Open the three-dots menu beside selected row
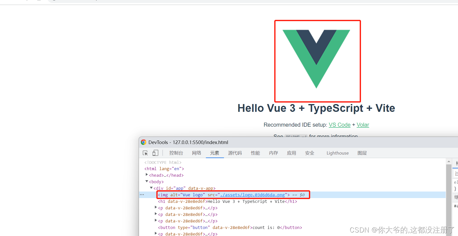The height and width of the screenshot is (236, 458). [142, 195]
